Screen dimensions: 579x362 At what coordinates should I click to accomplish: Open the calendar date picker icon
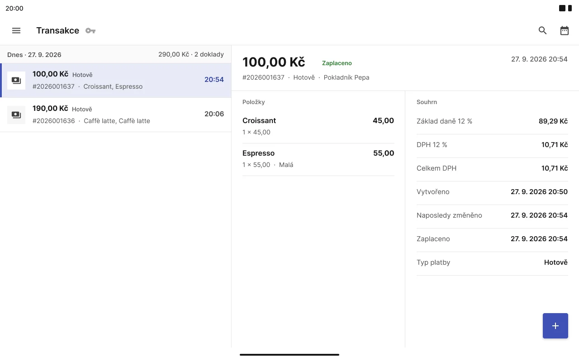point(565,31)
